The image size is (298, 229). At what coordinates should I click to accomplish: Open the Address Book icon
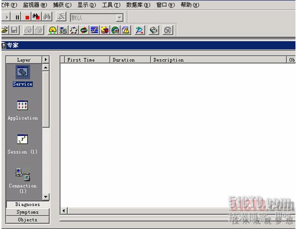click(x=154, y=30)
